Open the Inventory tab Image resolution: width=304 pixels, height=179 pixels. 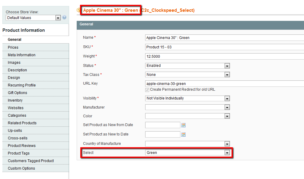(36, 100)
